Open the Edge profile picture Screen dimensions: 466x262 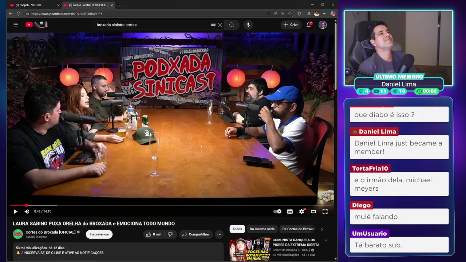(316, 13)
